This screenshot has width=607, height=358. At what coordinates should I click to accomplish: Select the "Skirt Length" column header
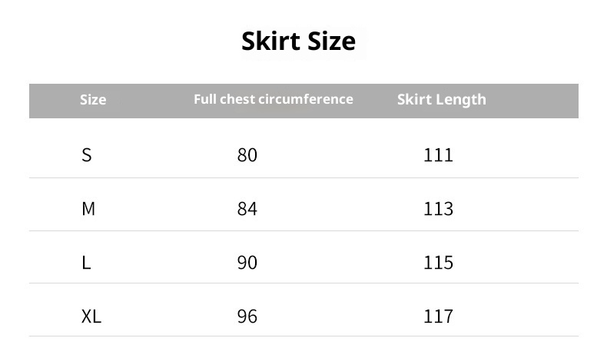point(441,99)
